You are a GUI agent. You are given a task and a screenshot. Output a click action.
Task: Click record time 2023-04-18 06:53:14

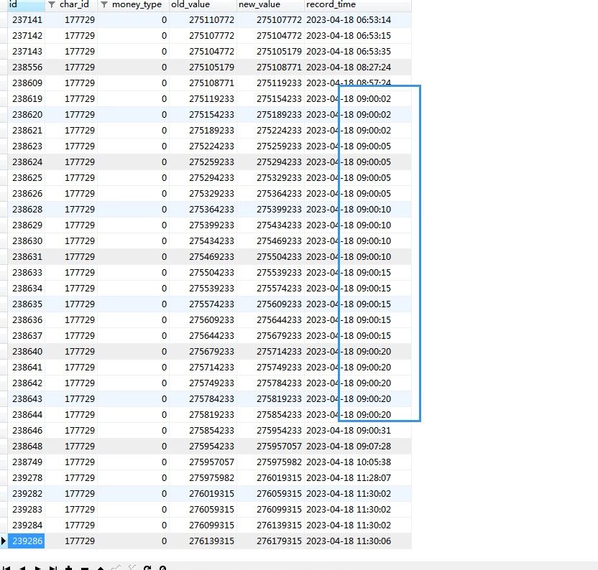349,20
